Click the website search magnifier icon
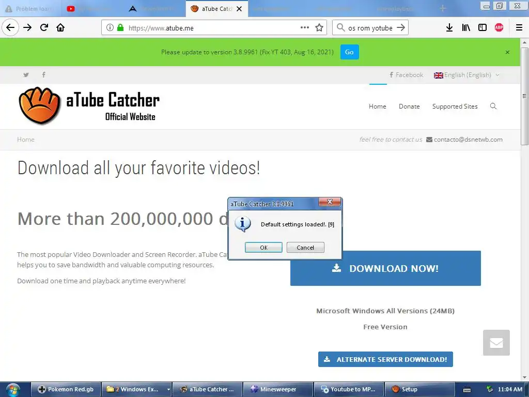This screenshot has height=397, width=529. pyautogui.click(x=493, y=106)
